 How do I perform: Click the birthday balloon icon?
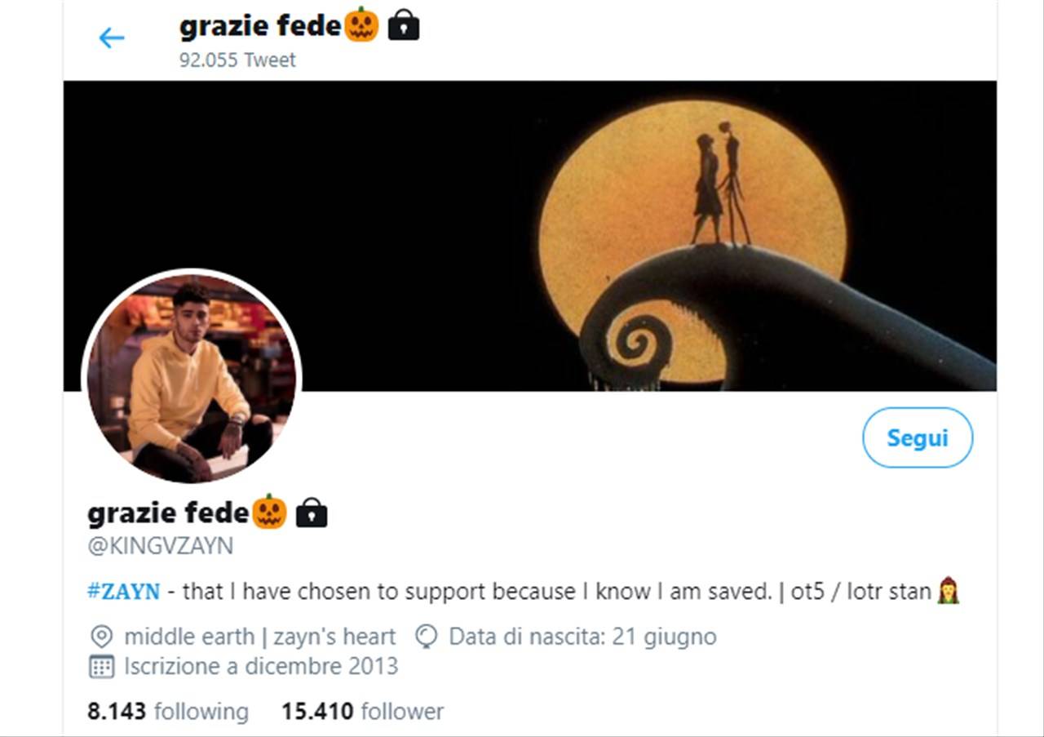click(426, 637)
